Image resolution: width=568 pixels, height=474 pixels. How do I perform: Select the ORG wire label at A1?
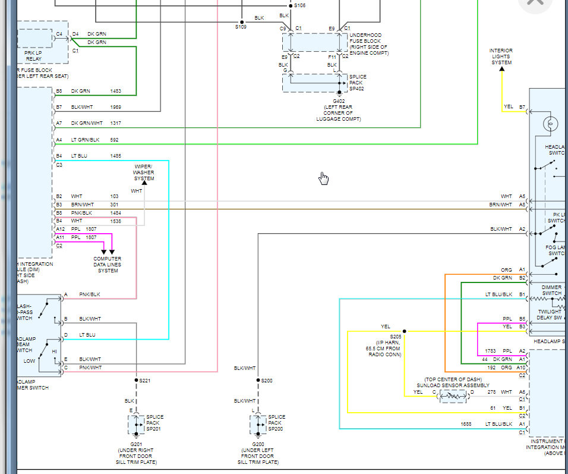pos(506,270)
